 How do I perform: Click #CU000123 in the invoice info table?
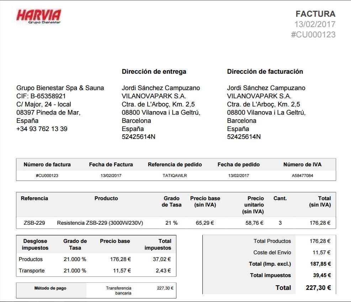pyautogui.click(x=47, y=176)
